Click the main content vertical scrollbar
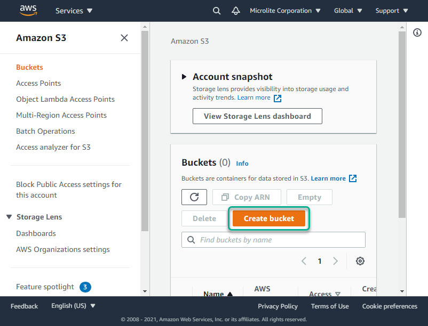 [x=402, y=125]
